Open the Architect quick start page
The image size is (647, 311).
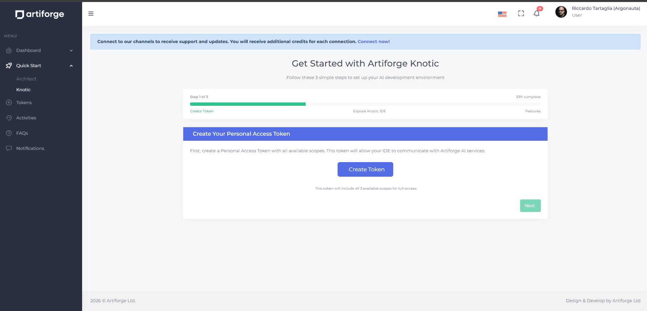[x=26, y=79]
